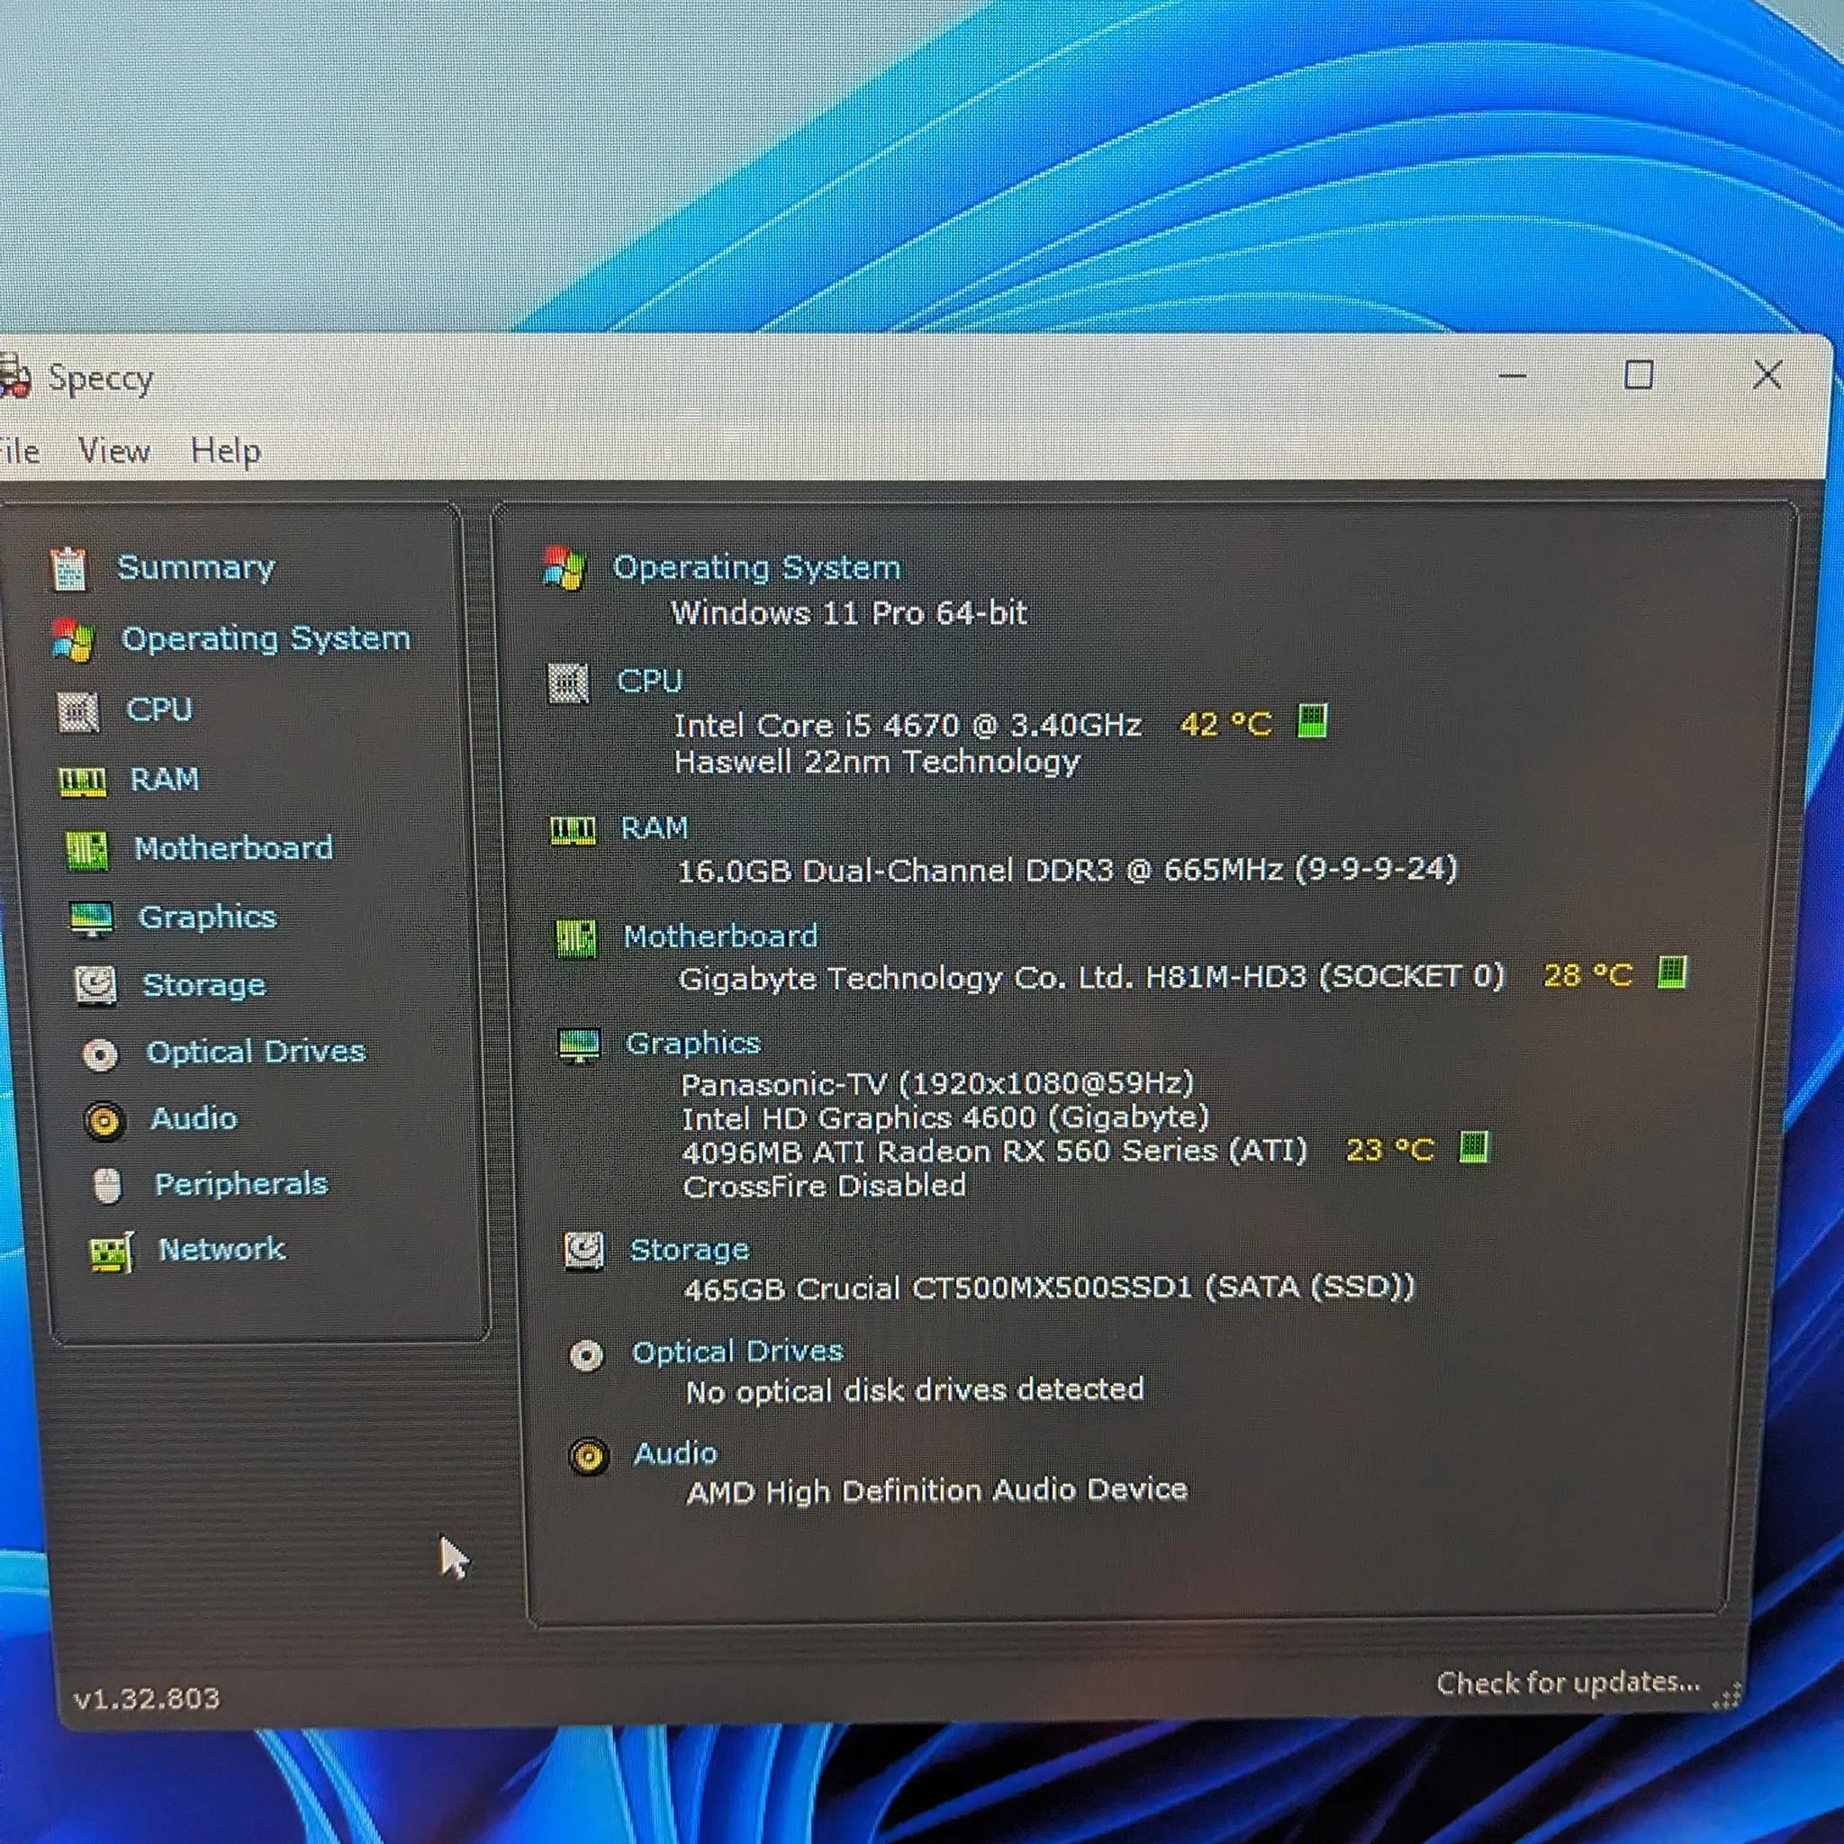Click the Storage drive icon in sidebar
This screenshot has height=1844, width=1844.
pos(95,986)
